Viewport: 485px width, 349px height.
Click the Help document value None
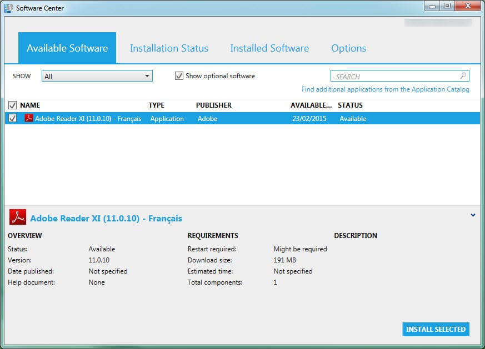[97, 282]
